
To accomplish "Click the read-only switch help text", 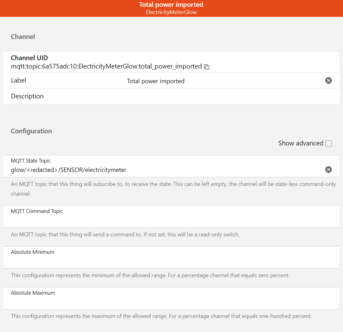I will (125, 235).
